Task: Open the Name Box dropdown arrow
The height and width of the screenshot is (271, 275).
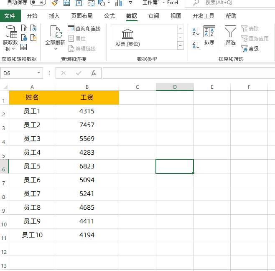Action: [38, 73]
